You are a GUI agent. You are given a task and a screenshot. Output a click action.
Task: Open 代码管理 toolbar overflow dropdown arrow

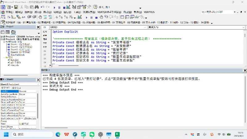(212, 23)
